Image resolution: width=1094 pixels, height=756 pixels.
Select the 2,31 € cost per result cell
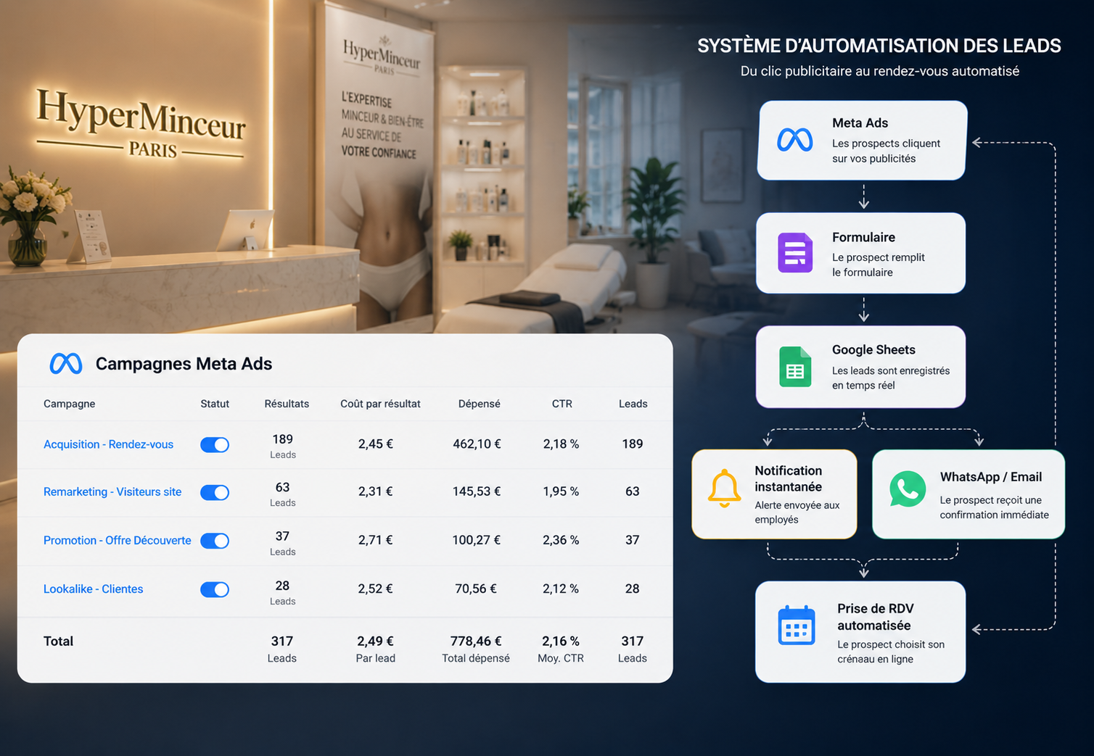(375, 491)
